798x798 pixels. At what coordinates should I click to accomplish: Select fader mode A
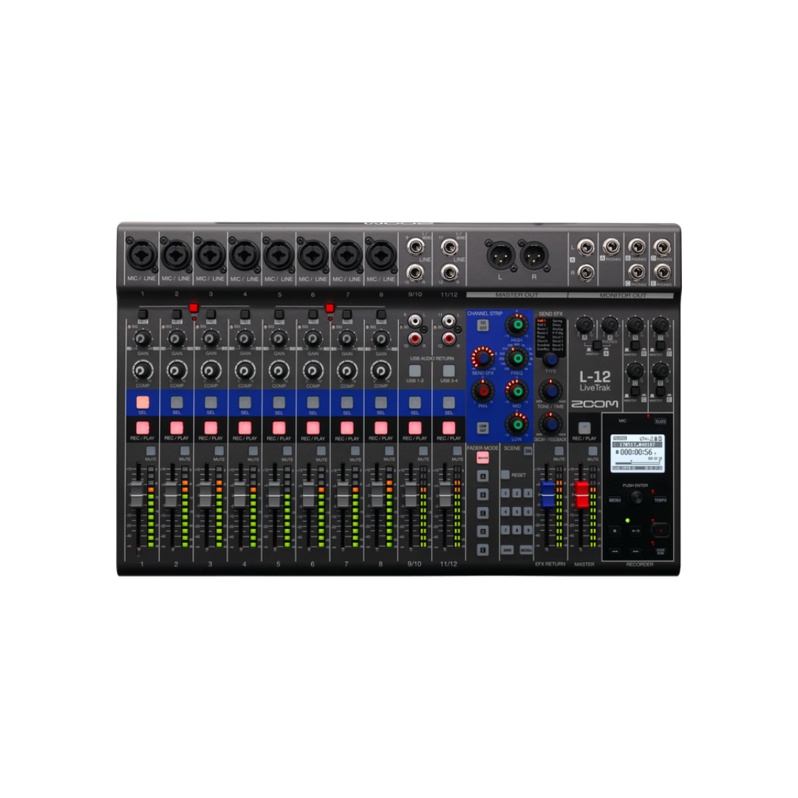(482, 476)
